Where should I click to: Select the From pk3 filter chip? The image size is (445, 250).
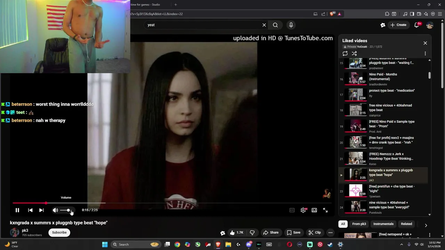pos(359,224)
